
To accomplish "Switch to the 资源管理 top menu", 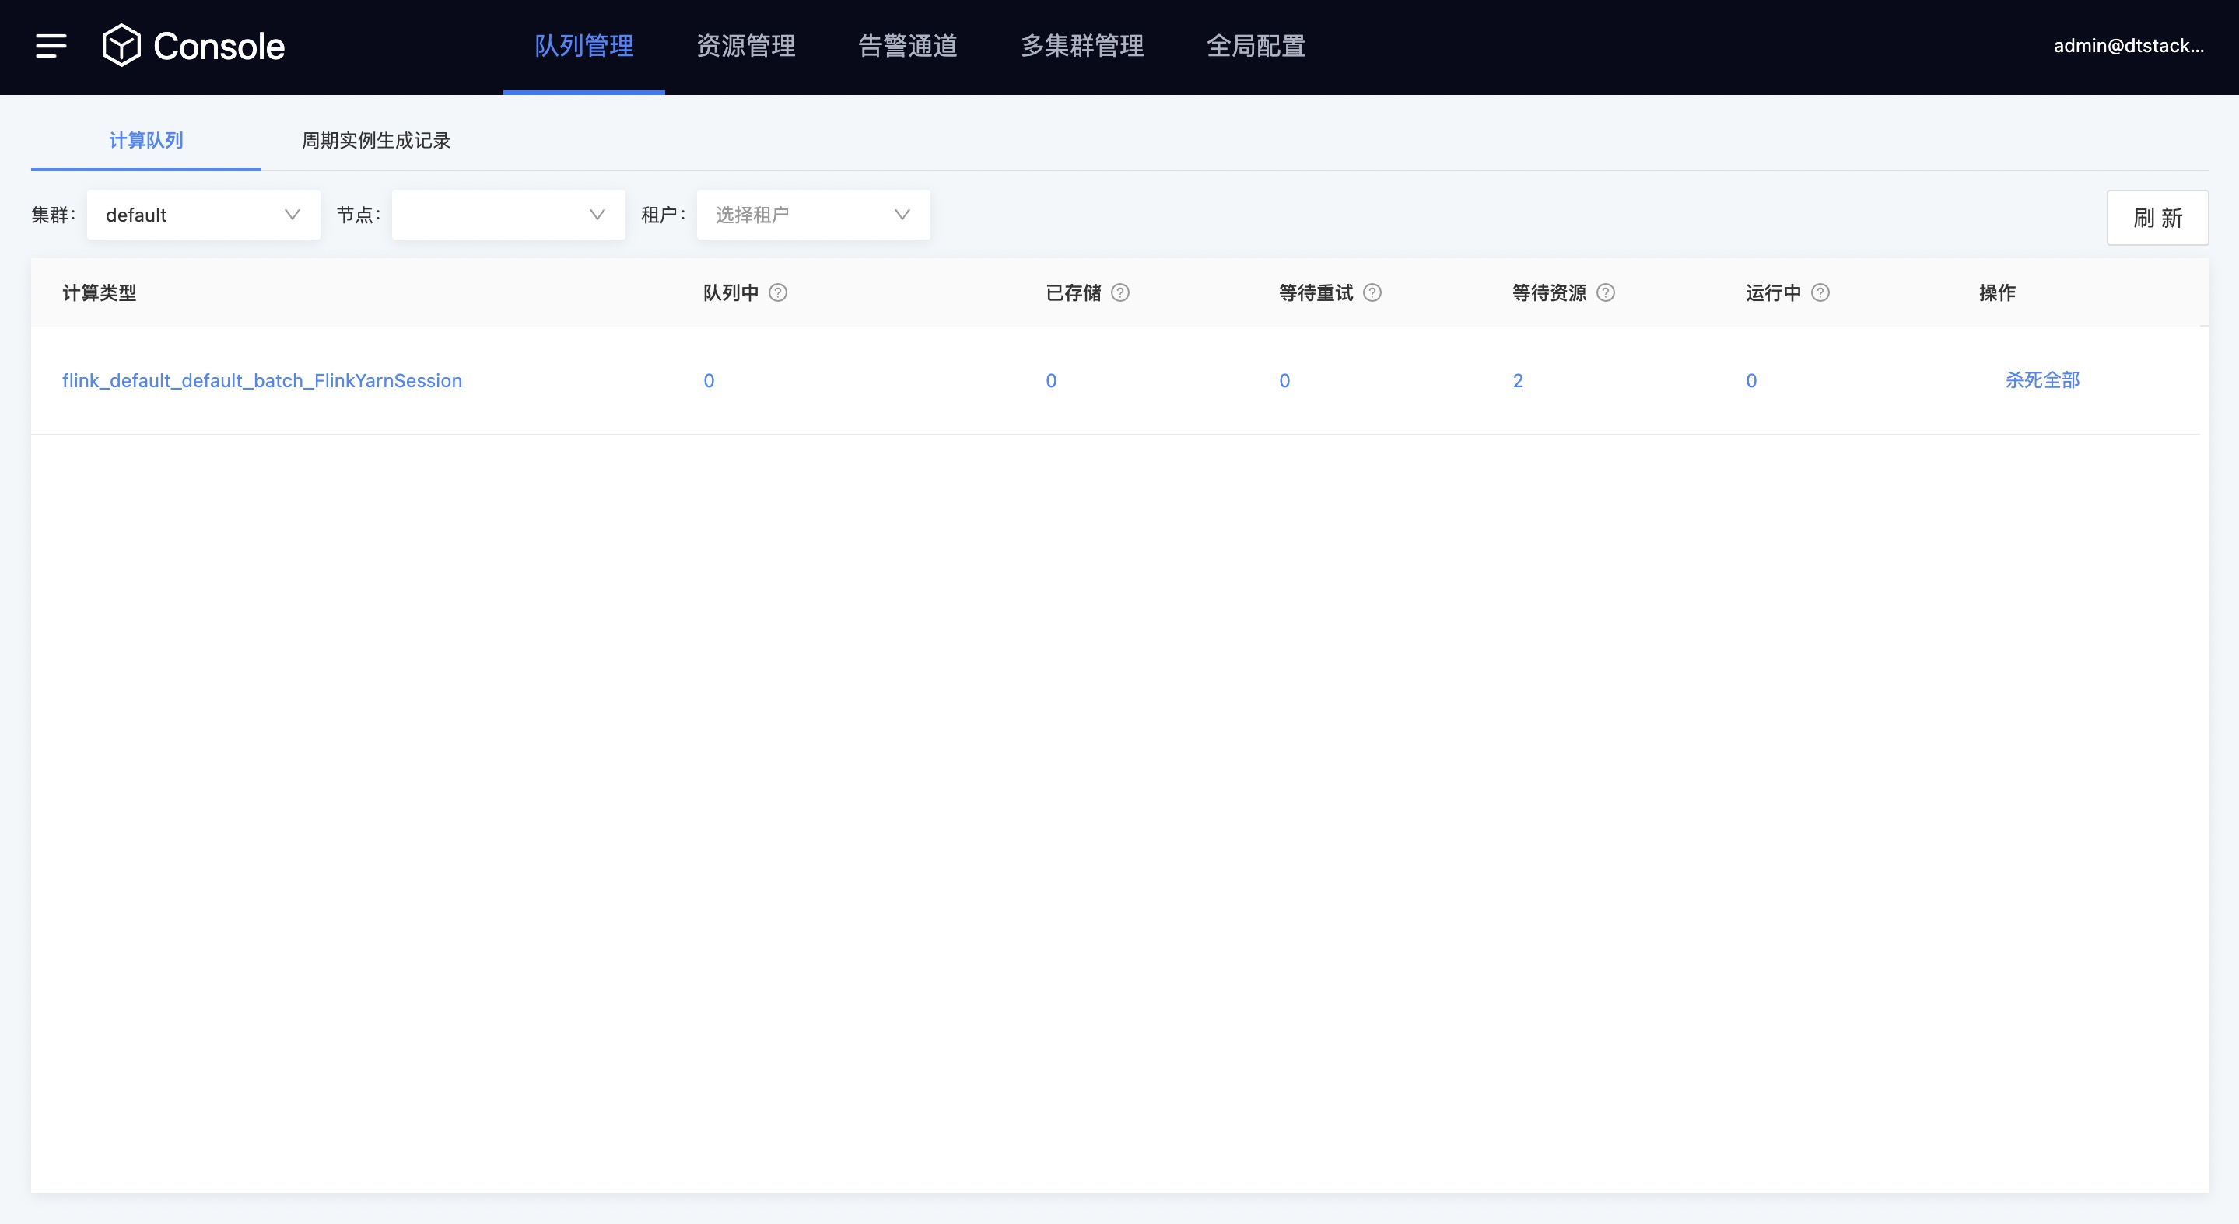I will [x=746, y=46].
